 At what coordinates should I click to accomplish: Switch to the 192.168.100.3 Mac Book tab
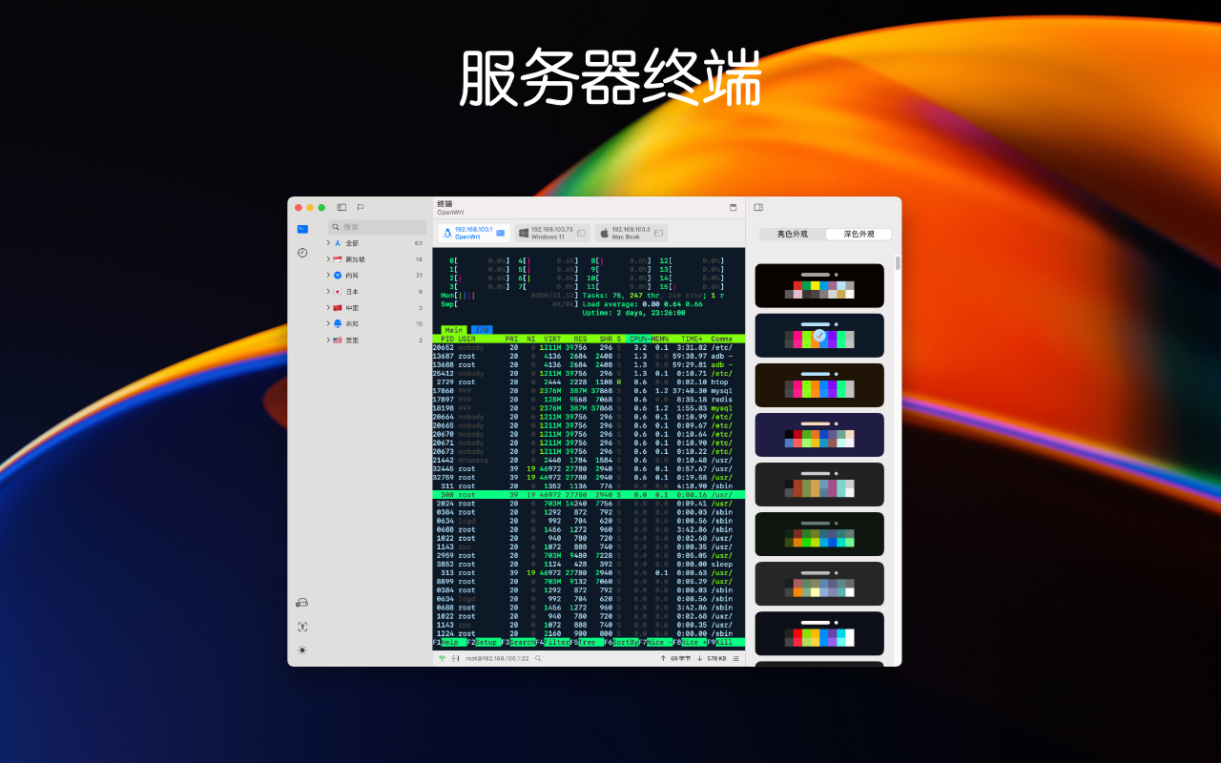coord(631,233)
